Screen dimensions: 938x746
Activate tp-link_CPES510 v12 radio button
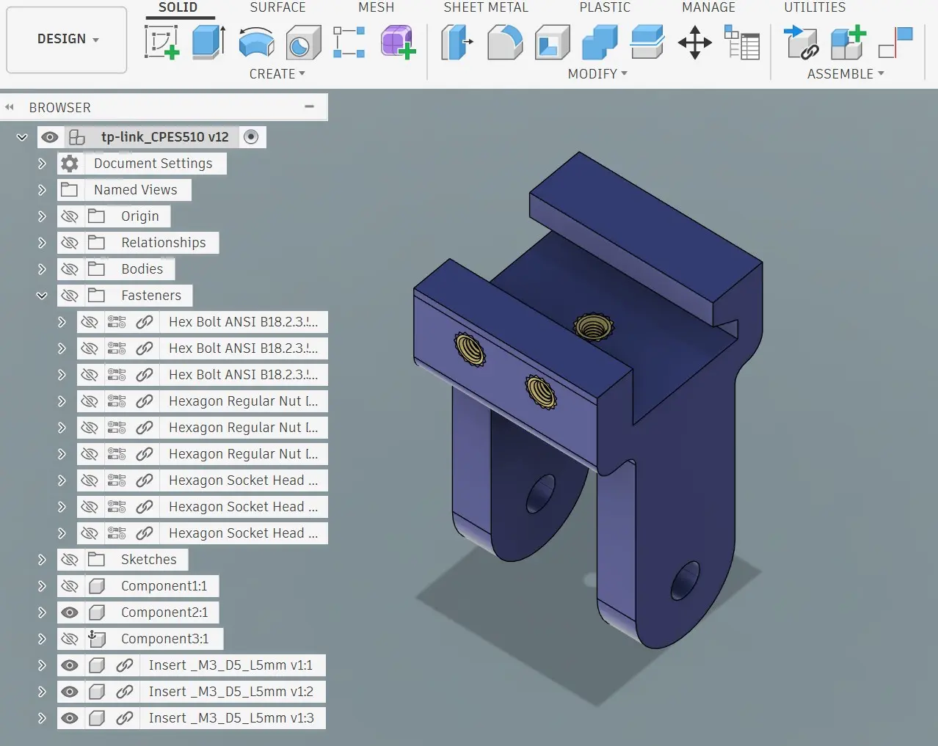[x=251, y=137]
